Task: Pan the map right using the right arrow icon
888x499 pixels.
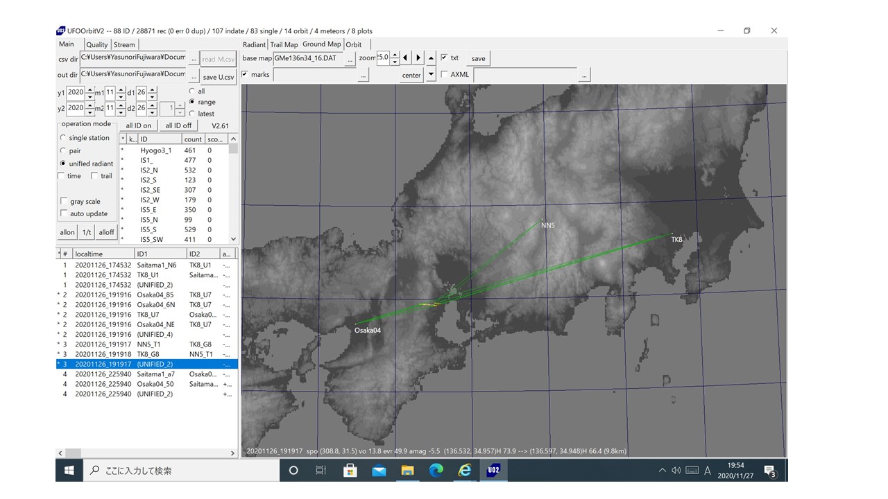Action: click(x=418, y=58)
